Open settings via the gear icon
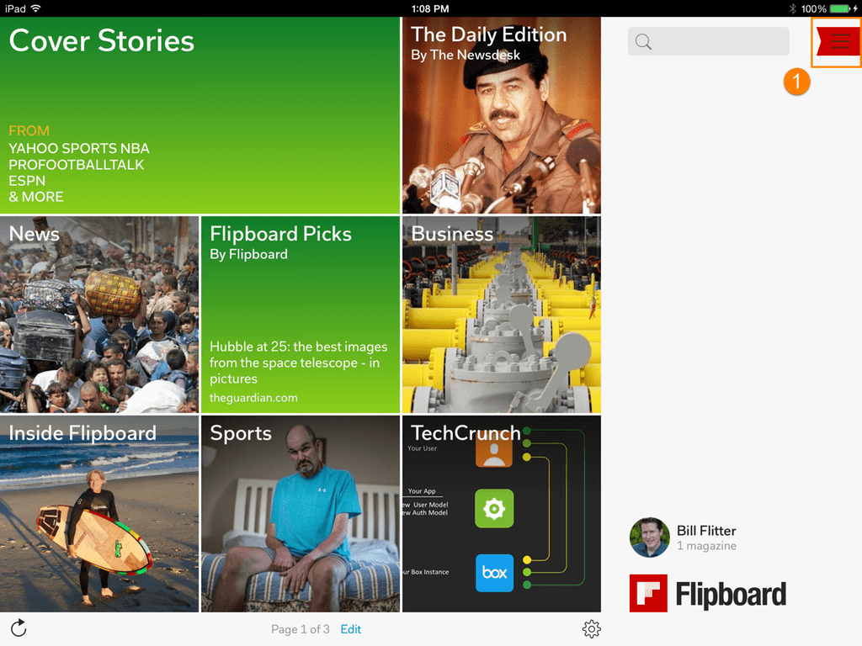The image size is (862, 646). pyautogui.click(x=592, y=629)
